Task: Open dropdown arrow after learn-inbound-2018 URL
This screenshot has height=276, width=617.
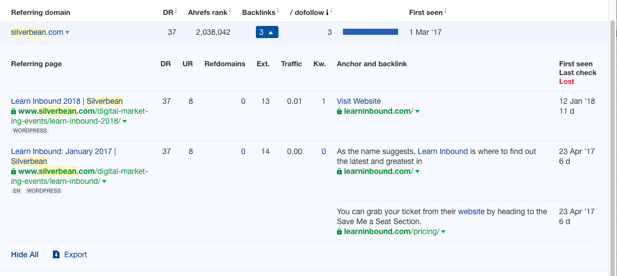Action: click(125, 121)
